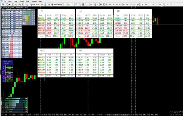
Task: Open a new chart from the toolbar
Action: coord(3,4)
